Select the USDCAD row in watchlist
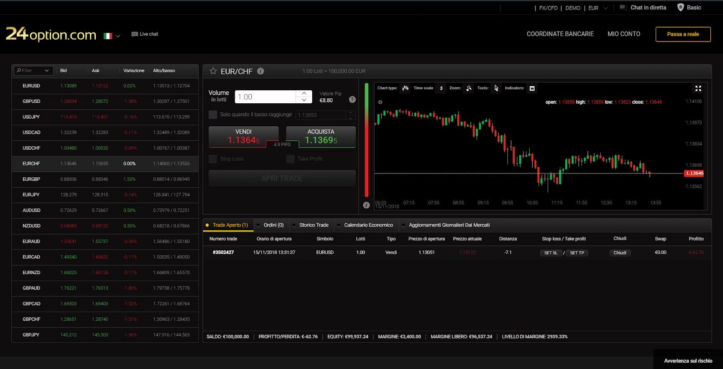 [x=105, y=133]
